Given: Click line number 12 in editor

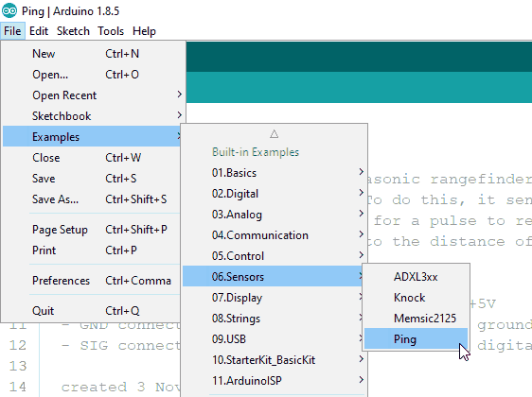Looking at the screenshot, I should [18, 345].
